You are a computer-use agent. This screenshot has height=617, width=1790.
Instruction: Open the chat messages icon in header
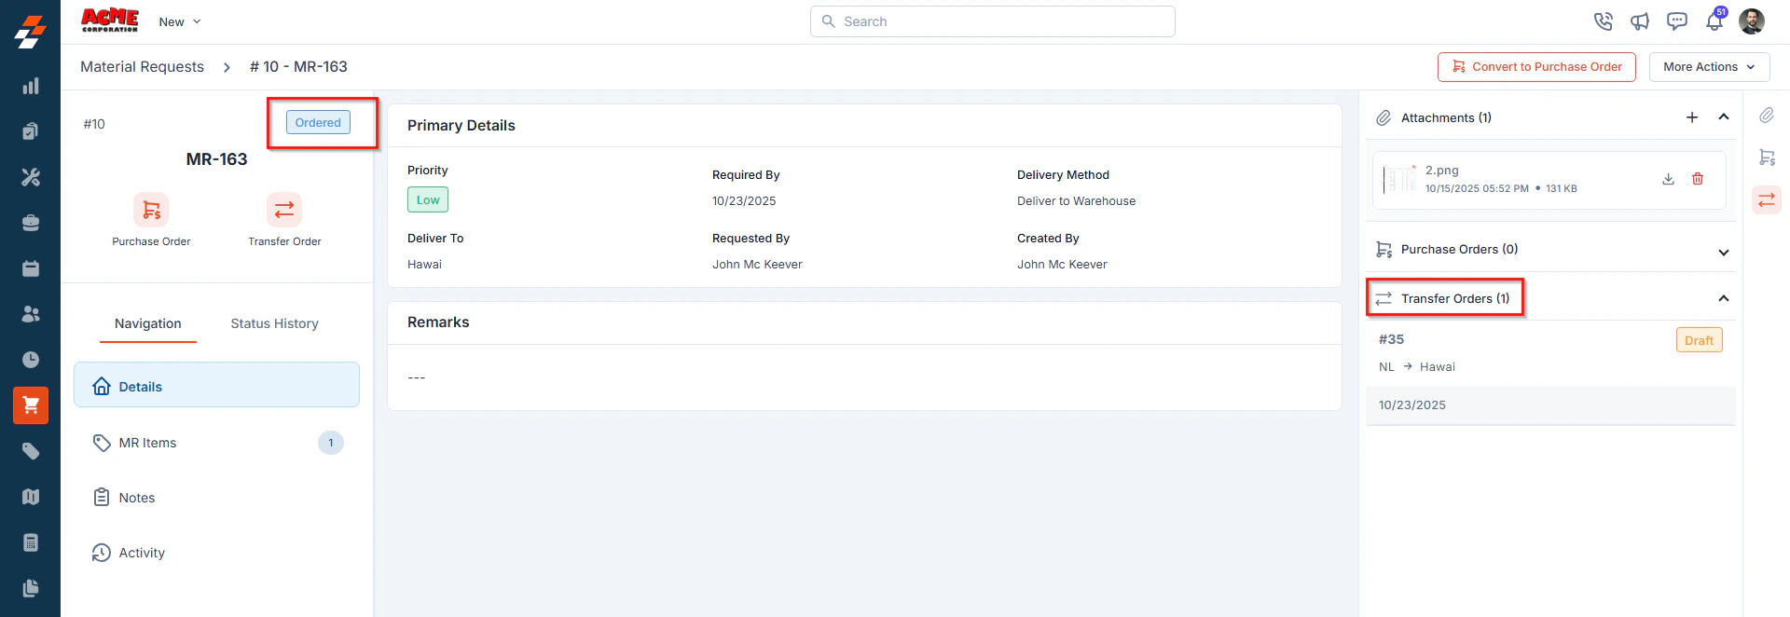click(1677, 21)
